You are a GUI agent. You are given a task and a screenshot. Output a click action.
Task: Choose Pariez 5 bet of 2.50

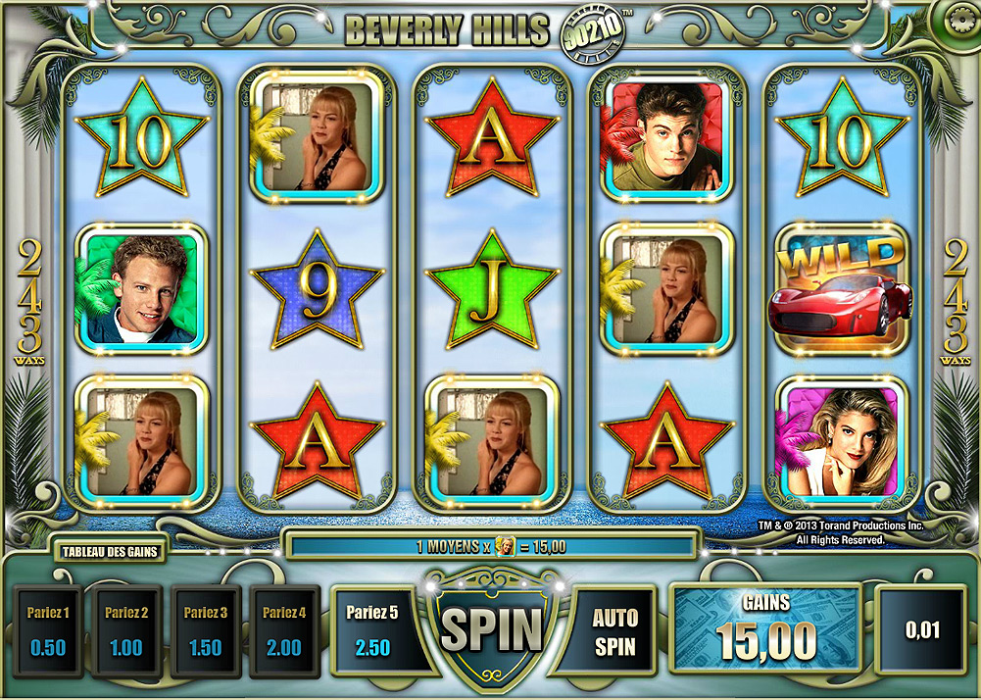[372, 629]
